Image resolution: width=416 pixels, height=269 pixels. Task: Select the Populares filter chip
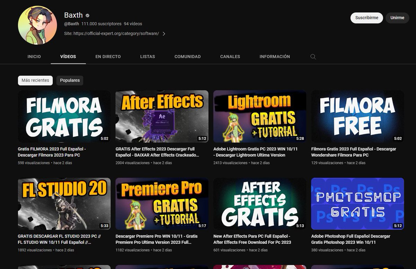coord(70,80)
